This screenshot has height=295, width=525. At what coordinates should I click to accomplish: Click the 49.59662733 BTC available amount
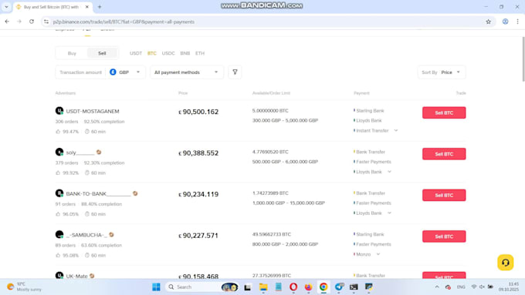pos(272,234)
